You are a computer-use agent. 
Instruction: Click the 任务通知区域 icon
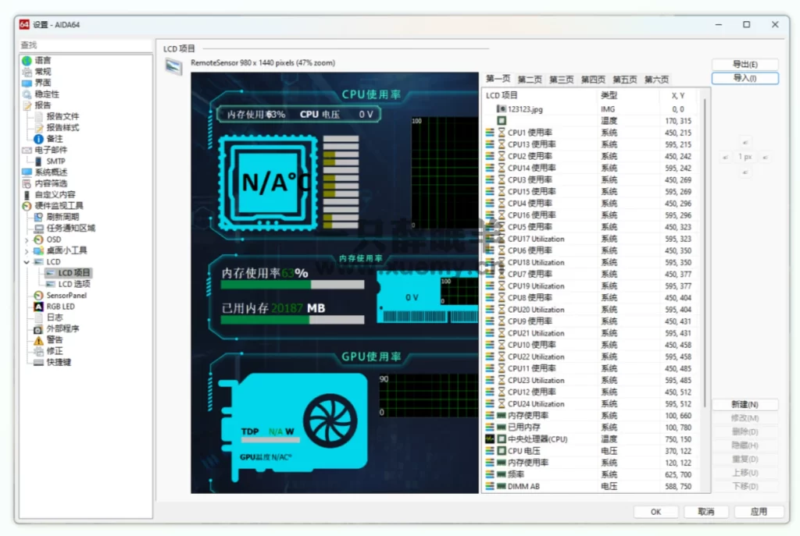coord(39,229)
